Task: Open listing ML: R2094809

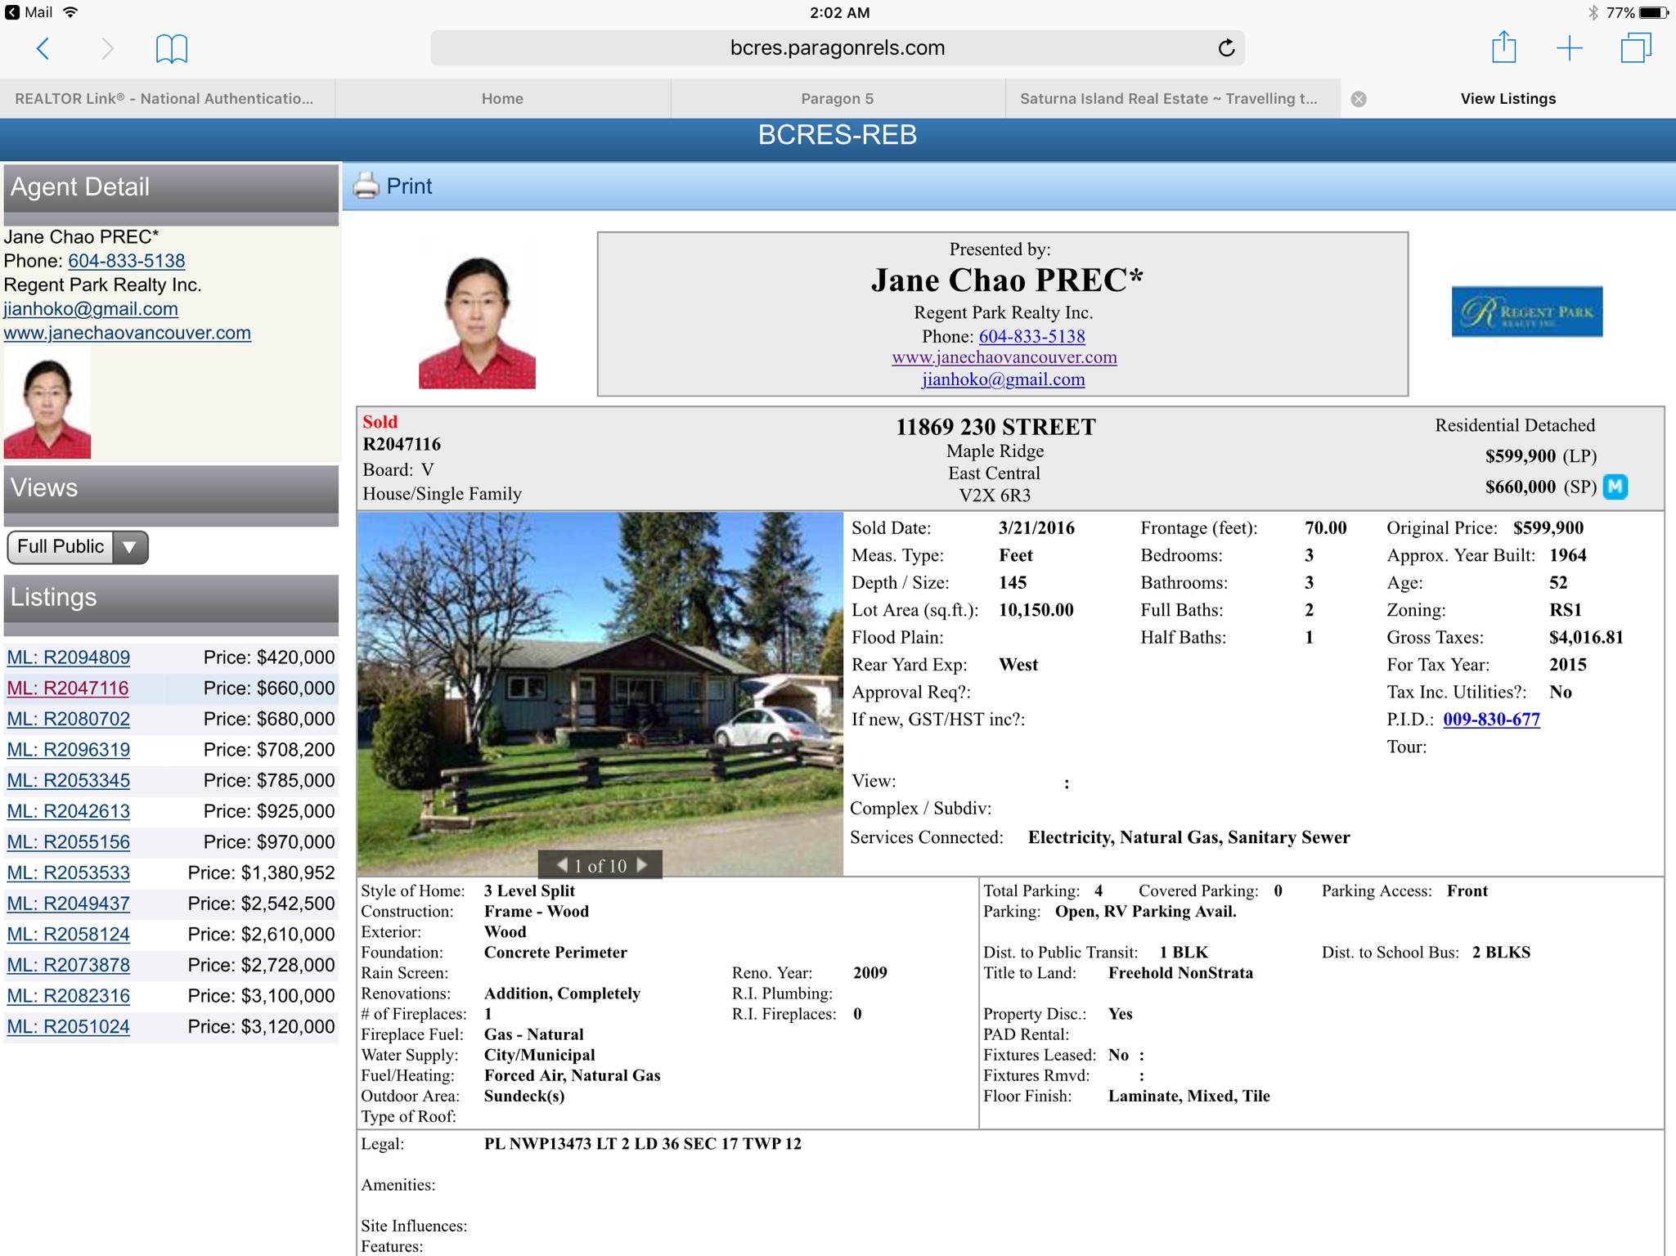Action: (69, 657)
